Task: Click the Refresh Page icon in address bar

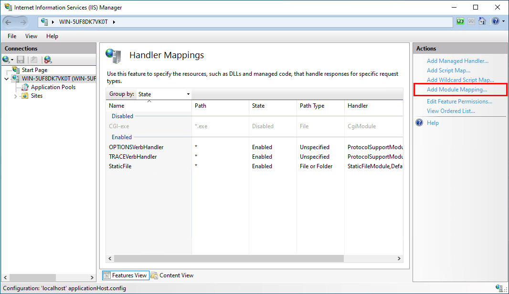Action: coord(460,21)
